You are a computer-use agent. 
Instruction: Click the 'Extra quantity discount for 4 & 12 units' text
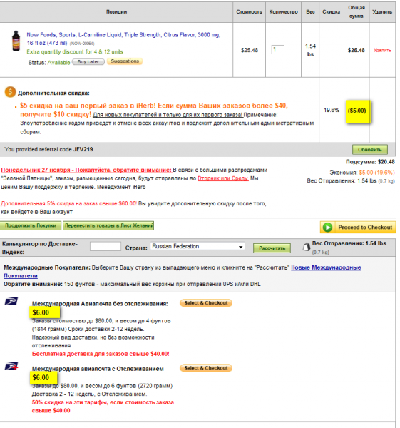75,52
